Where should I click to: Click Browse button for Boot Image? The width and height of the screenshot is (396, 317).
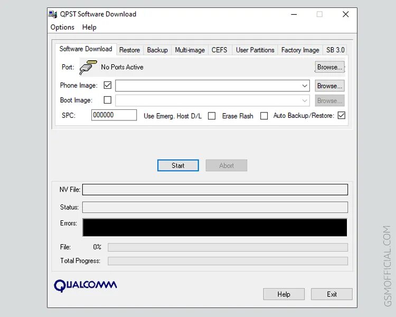click(x=329, y=100)
